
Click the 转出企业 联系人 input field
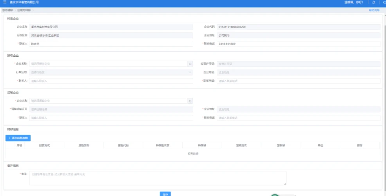111,44
